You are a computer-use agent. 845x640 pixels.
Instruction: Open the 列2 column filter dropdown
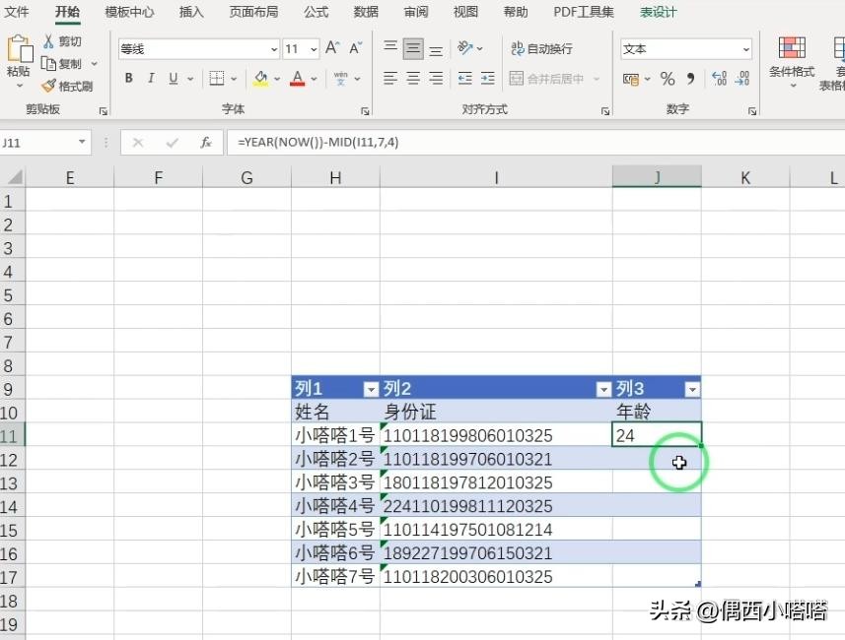click(602, 388)
